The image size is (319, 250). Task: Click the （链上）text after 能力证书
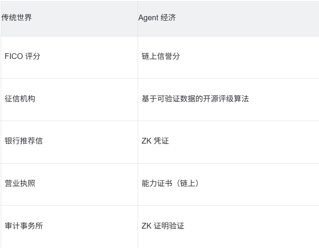tap(186, 183)
